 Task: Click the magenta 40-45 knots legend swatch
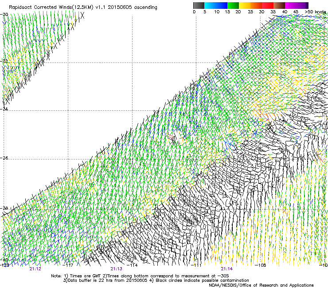291,5
